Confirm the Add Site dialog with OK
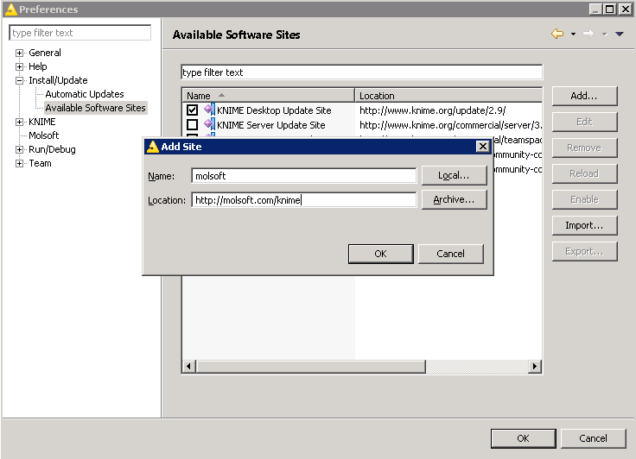Image resolution: width=636 pixels, height=459 pixels. click(380, 254)
